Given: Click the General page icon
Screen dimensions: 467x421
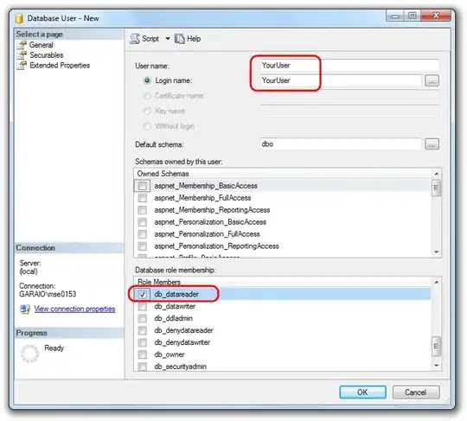Looking at the screenshot, I should [x=22, y=45].
